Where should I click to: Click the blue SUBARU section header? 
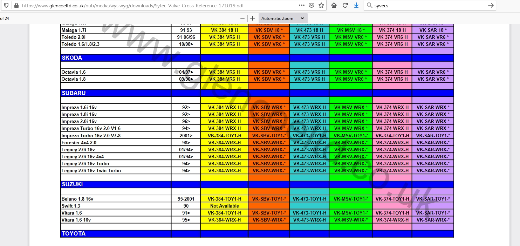coord(74,93)
